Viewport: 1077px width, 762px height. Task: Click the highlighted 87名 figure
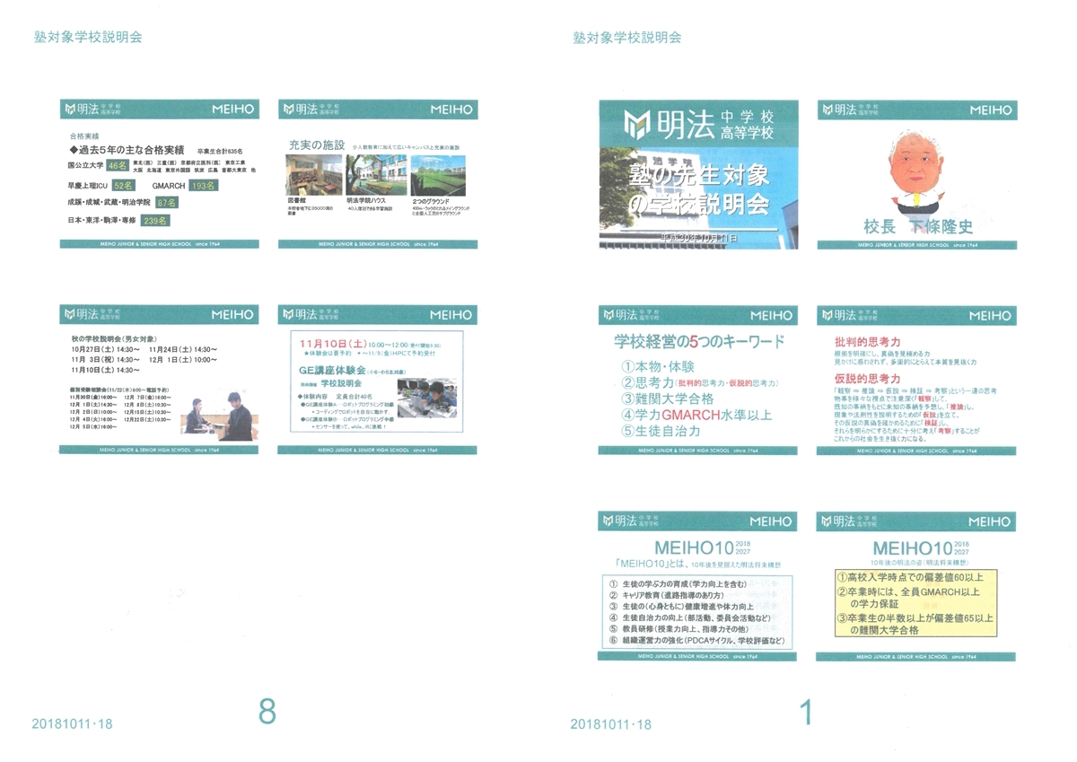[166, 203]
